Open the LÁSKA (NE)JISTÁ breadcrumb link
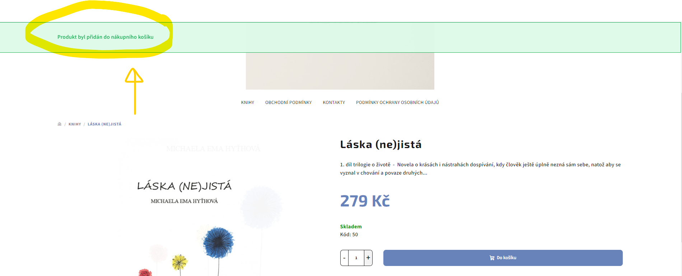The width and height of the screenshot is (682, 276). pyautogui.click(x=104, y=124)
